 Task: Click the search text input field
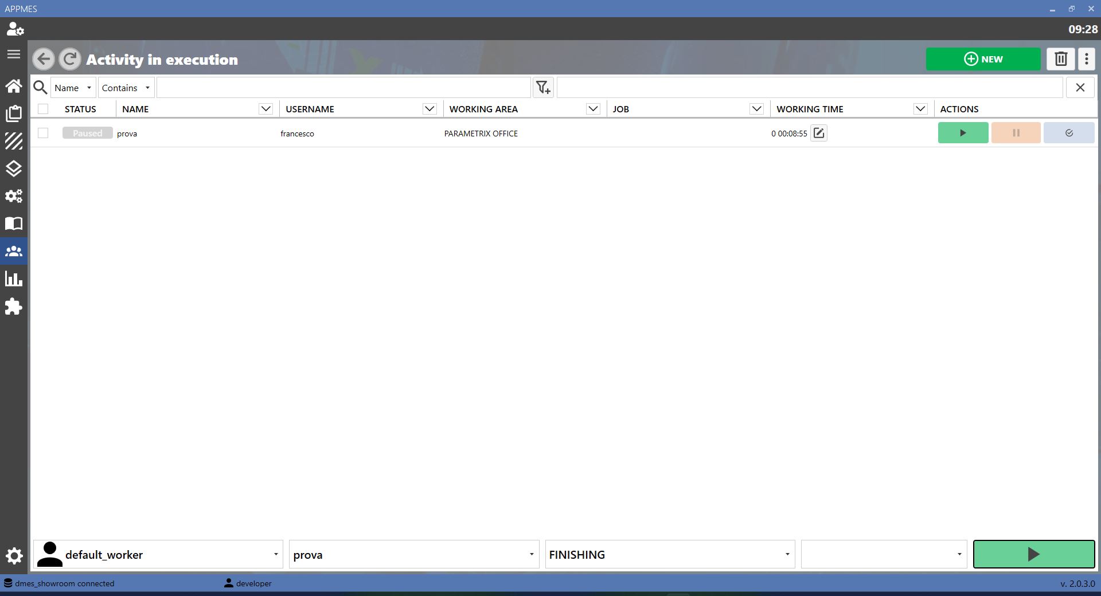click(x=343, y=88)
